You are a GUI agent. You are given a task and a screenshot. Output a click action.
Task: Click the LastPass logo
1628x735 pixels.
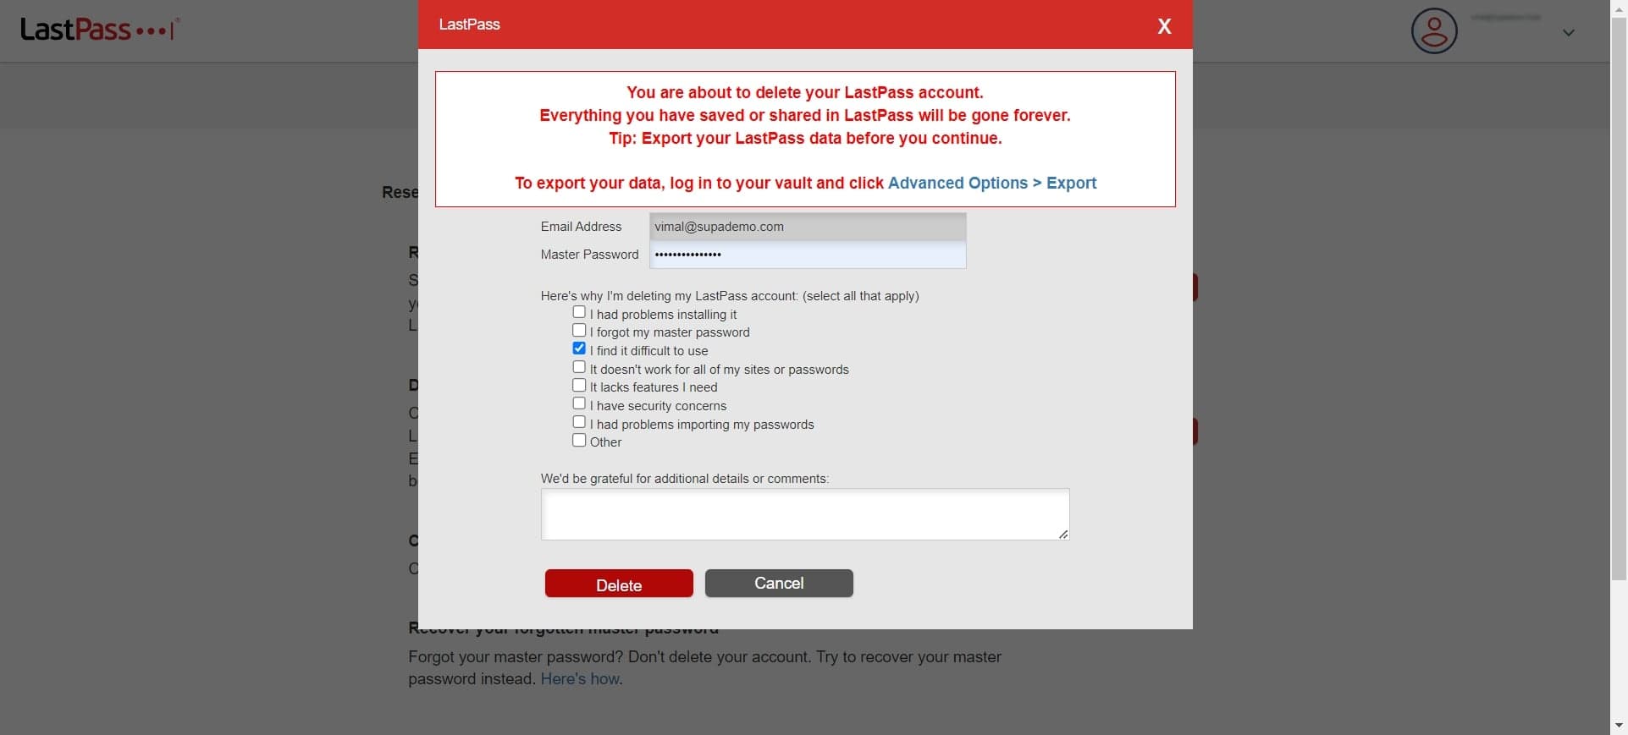(100, 30)
